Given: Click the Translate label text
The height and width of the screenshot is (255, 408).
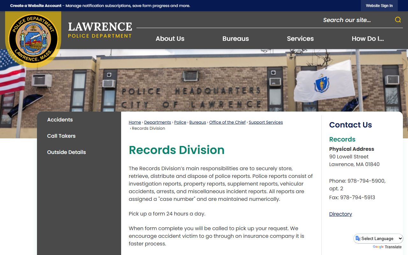Looking at the screenshot, I should [393, 247].
